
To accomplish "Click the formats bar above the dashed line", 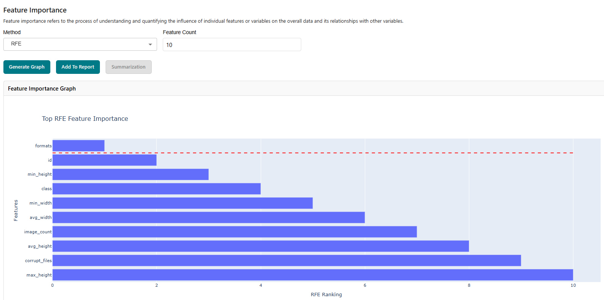I will click(x=78, y=145).
